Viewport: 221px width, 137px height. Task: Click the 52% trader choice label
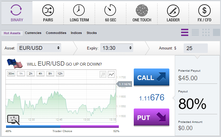coord(116,131)
